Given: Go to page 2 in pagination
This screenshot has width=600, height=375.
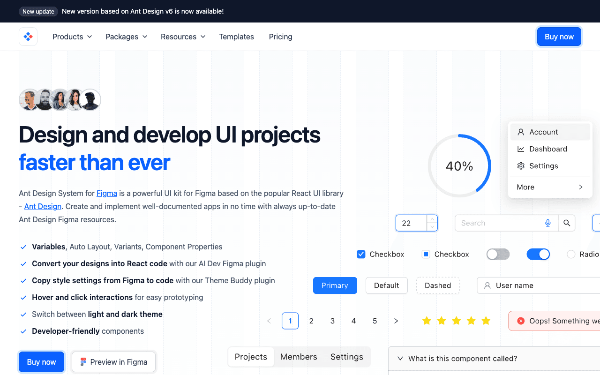Looking at the screenshot, I should coord(311,321).
